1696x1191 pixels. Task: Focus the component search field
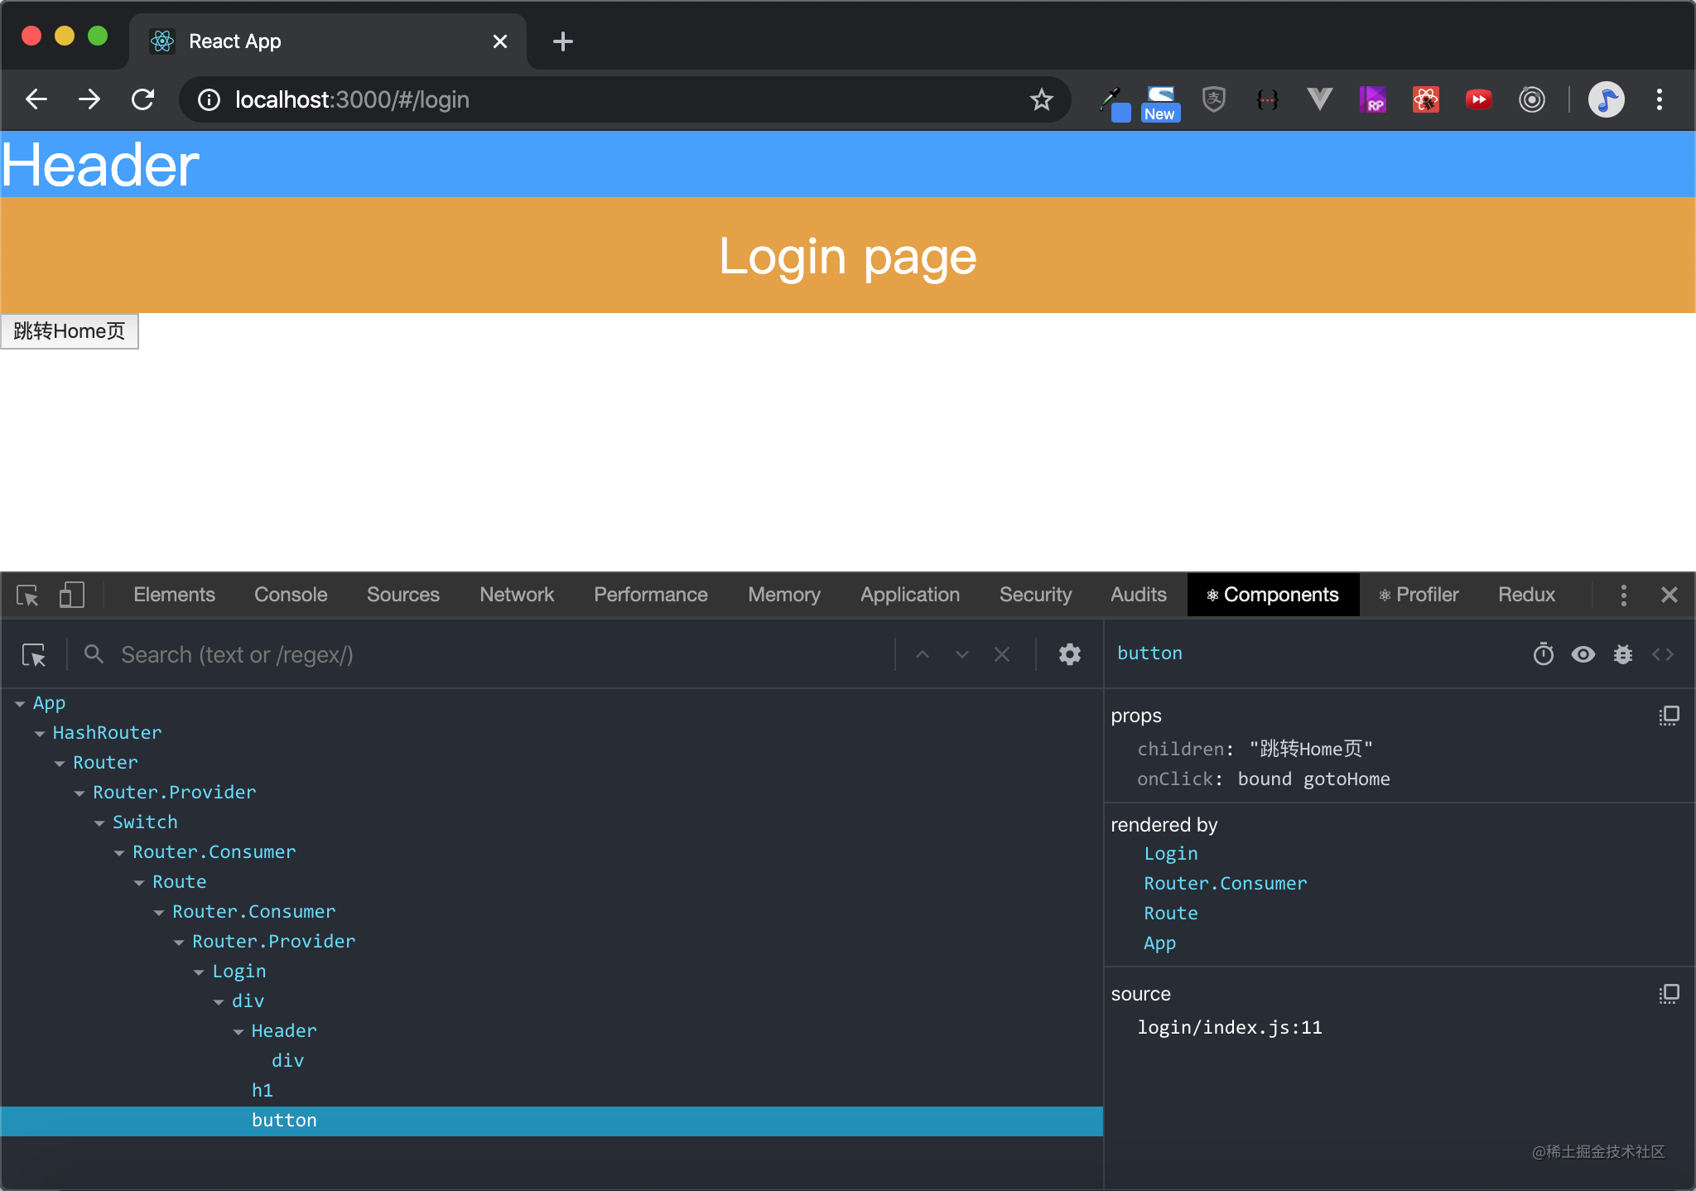[503, 655]
